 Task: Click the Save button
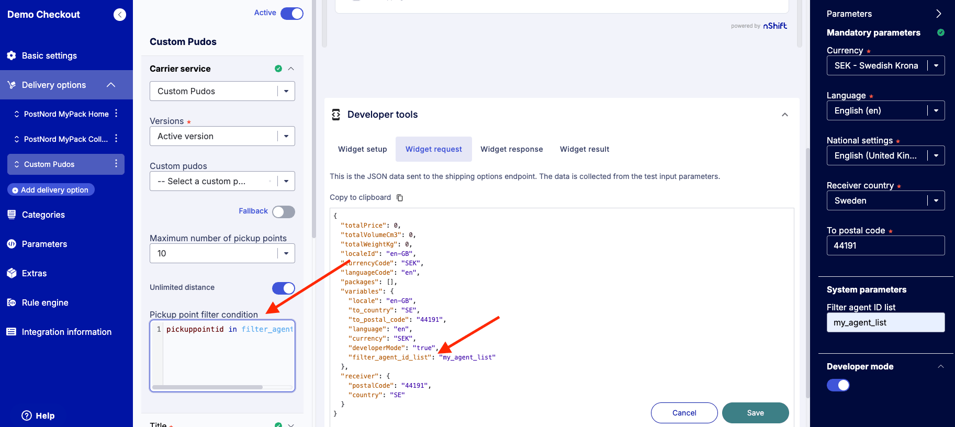click(755, 413)
